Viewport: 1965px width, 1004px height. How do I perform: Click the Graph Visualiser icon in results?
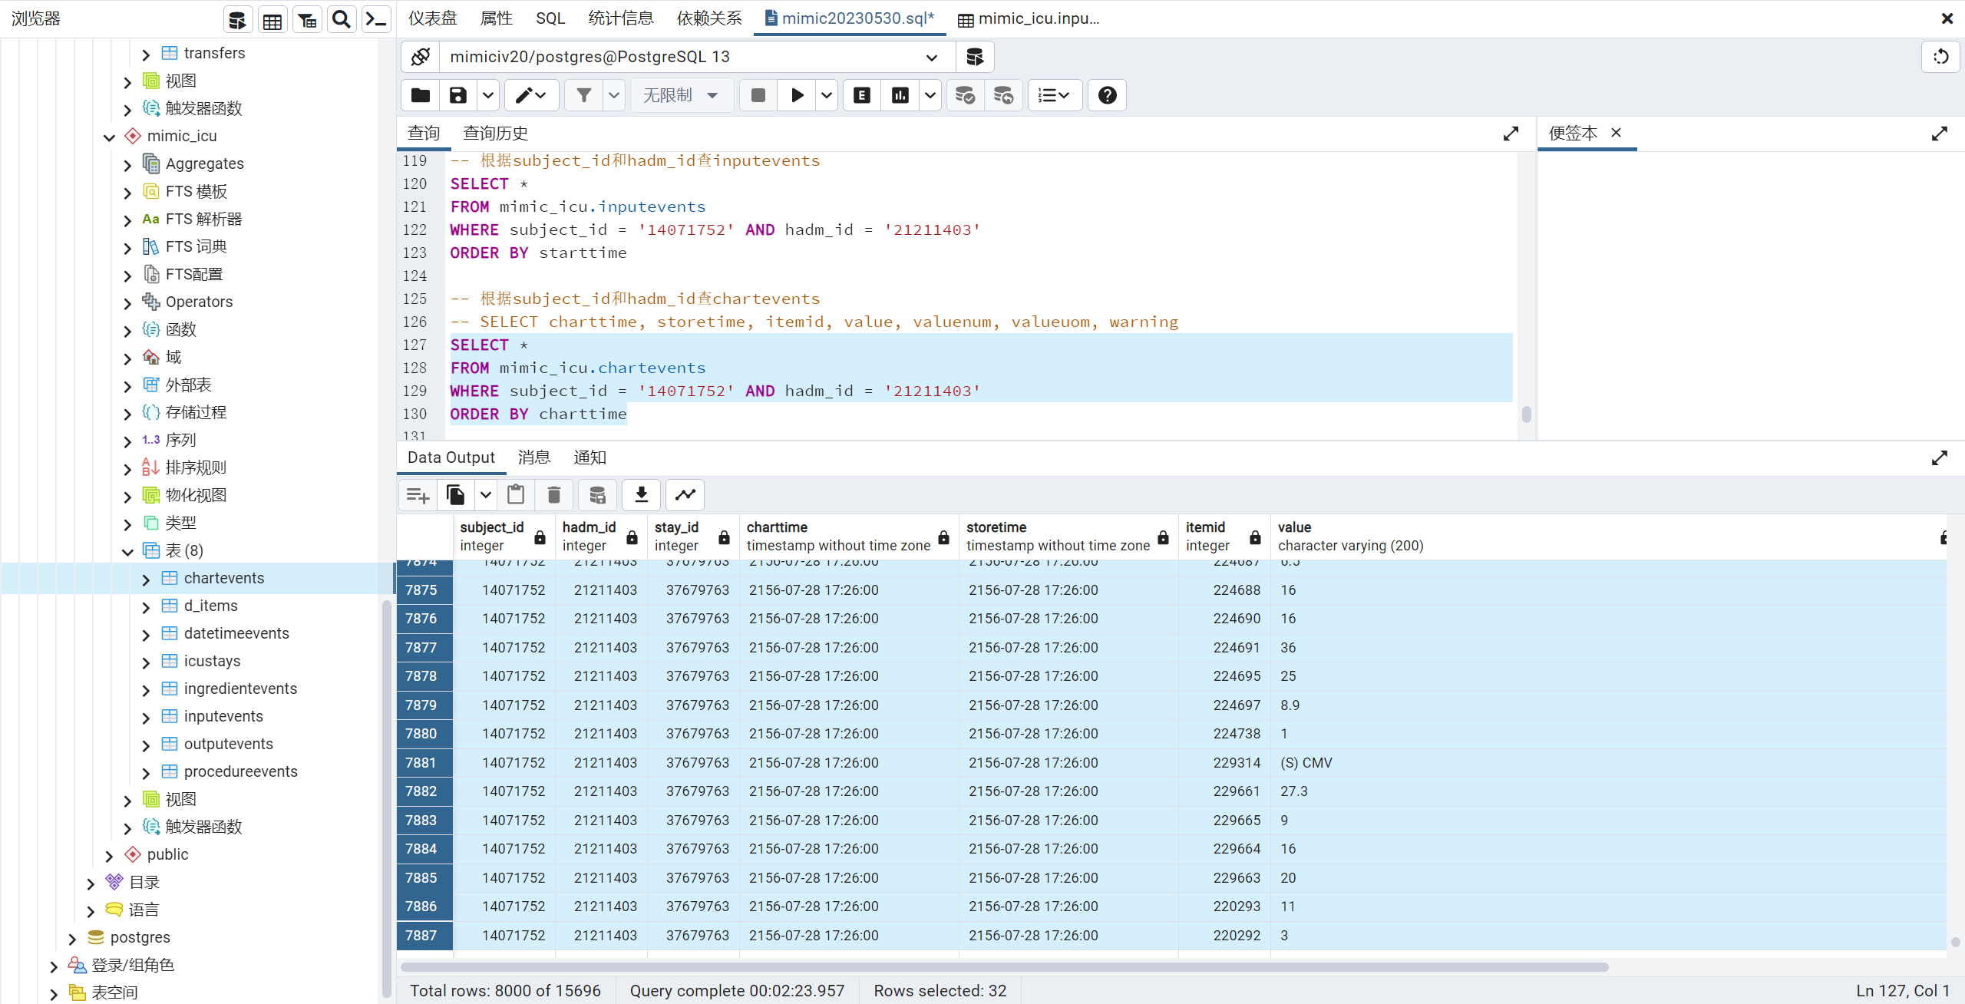685,495
